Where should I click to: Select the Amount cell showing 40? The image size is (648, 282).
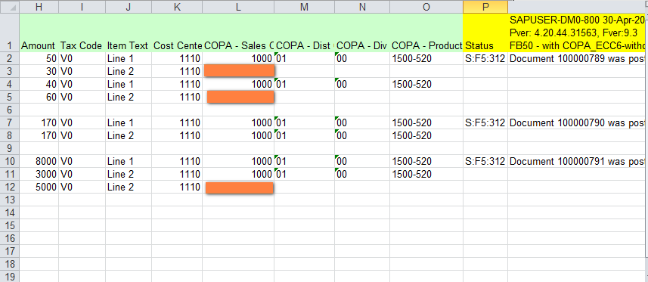tap(39, 85)
